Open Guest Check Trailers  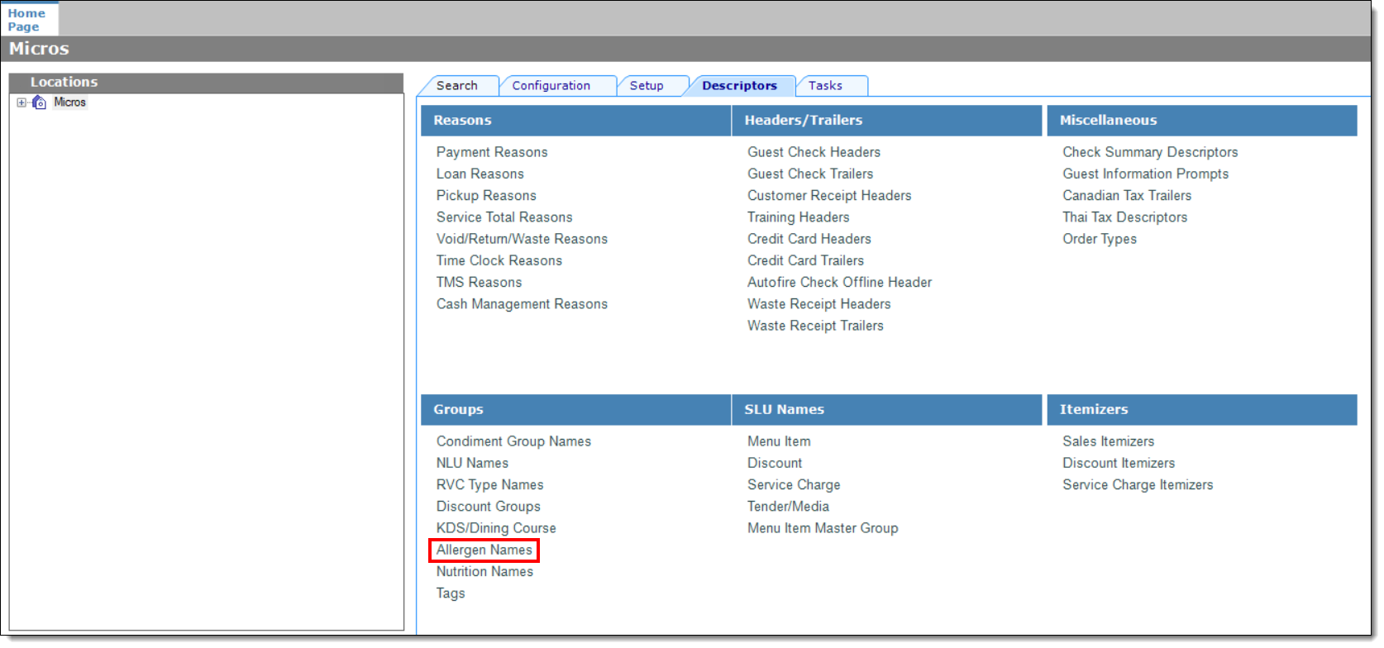coord(810,174)
